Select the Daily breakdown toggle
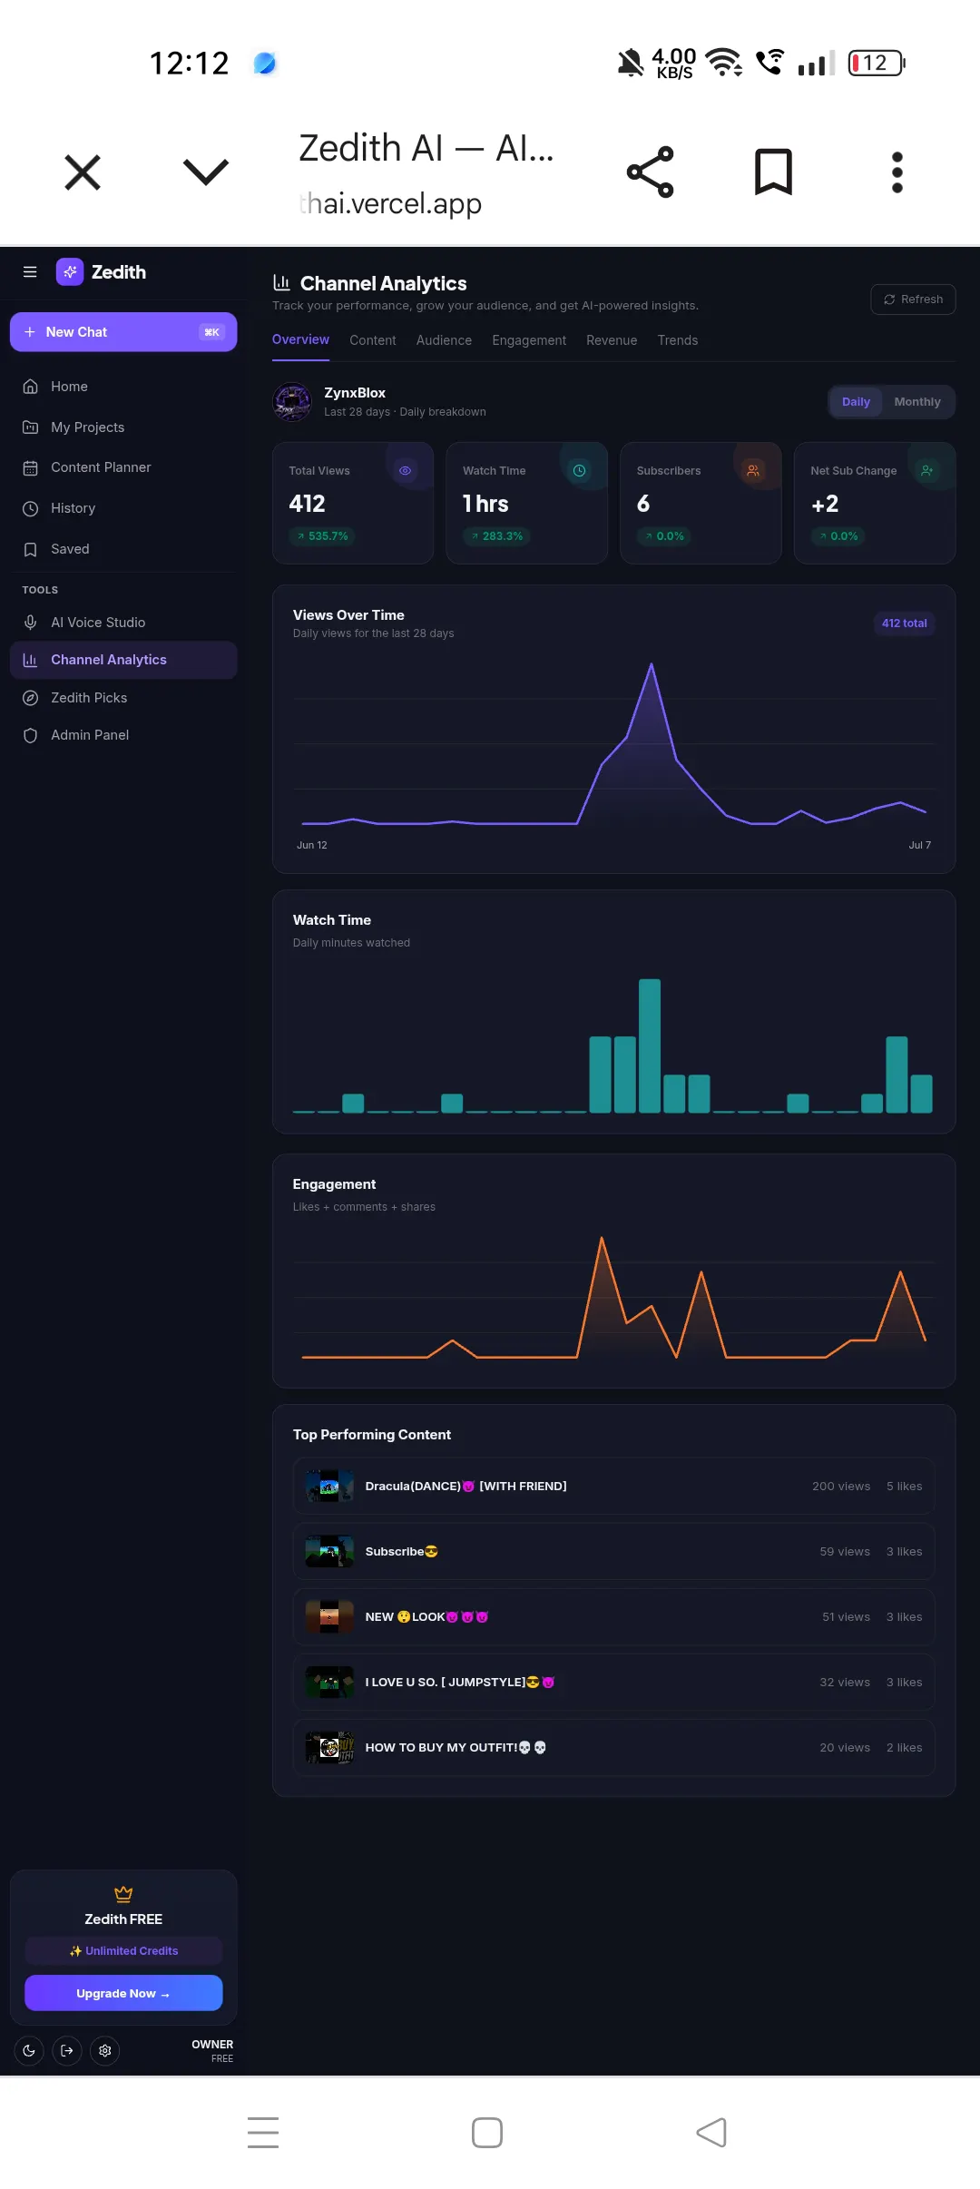The width and height of the screenshot is (980, 2189). [856, 402]
